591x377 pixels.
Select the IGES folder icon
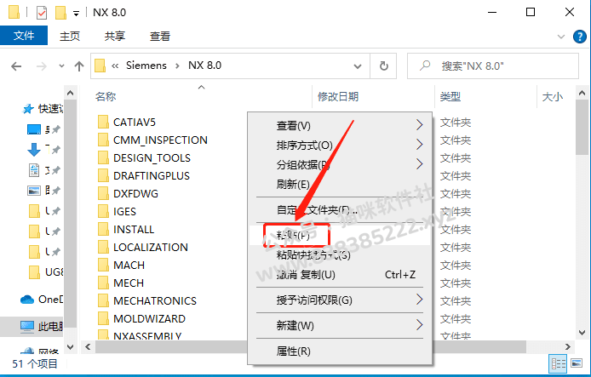(103, 211)
